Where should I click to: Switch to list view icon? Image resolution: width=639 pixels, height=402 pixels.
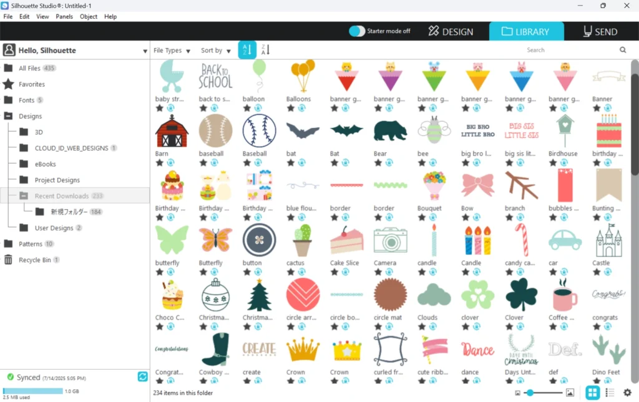(x=610, y=393)
